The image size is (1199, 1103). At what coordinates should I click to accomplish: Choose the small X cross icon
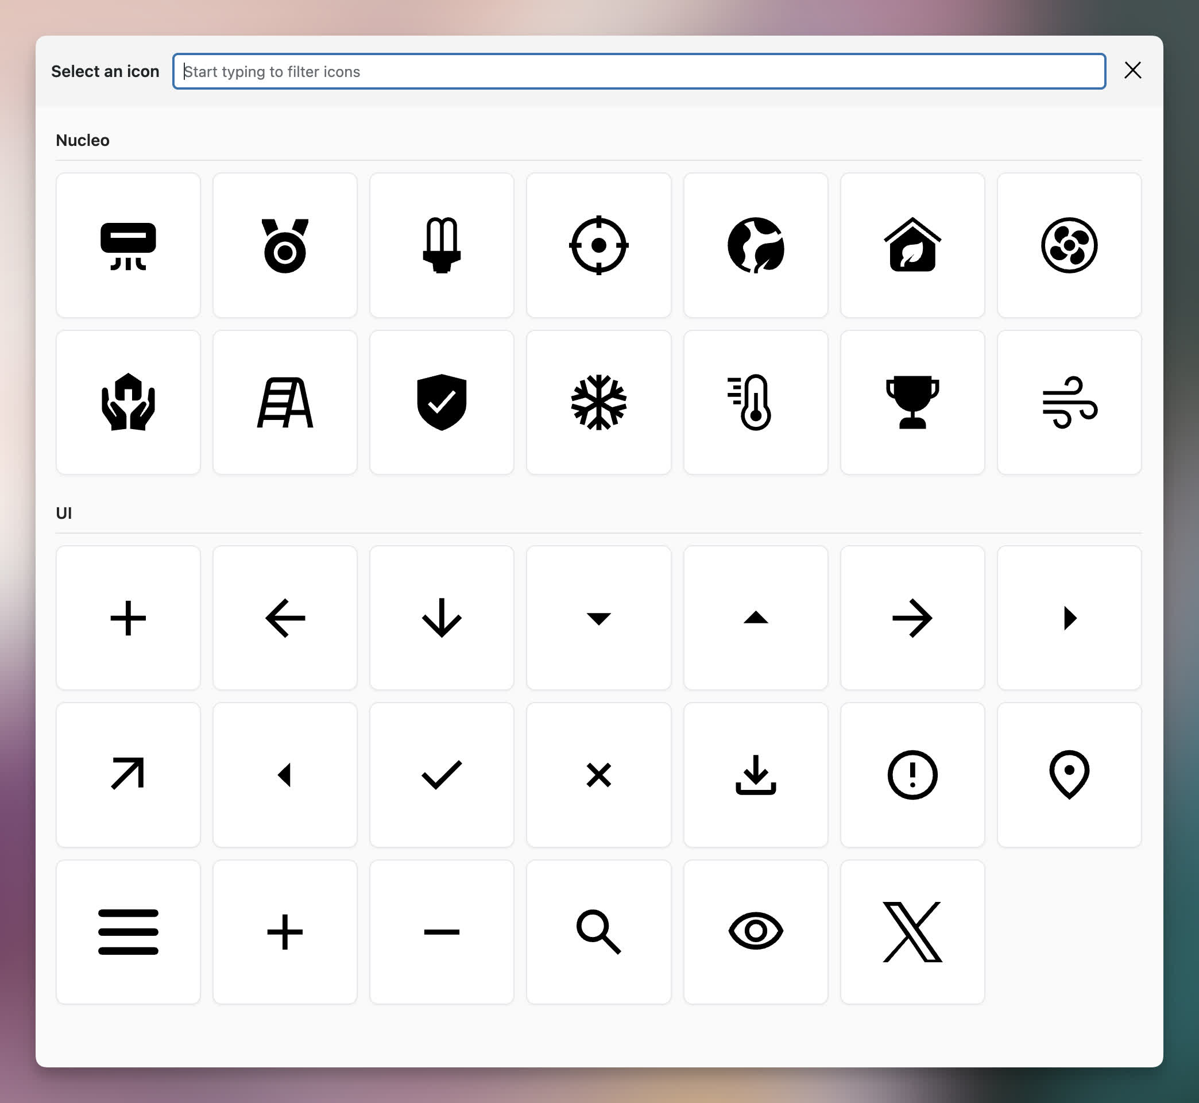598,775
